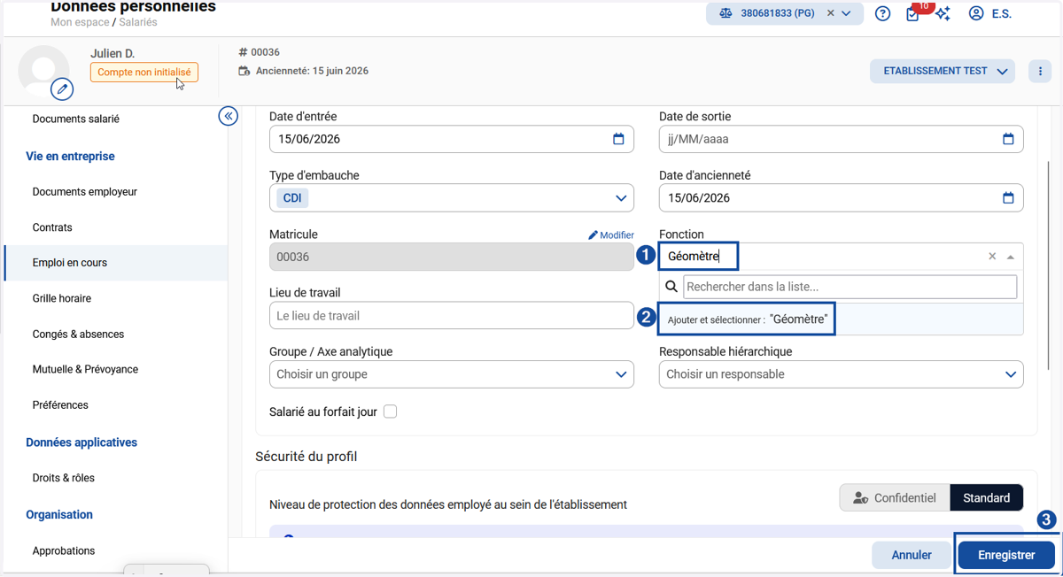
Task: Open the three-dot more options menu
Action: pos(1040,72)
